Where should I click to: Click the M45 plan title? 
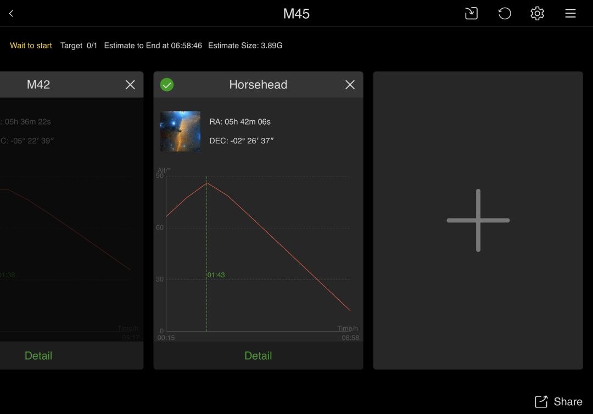(x=296, y=14)
